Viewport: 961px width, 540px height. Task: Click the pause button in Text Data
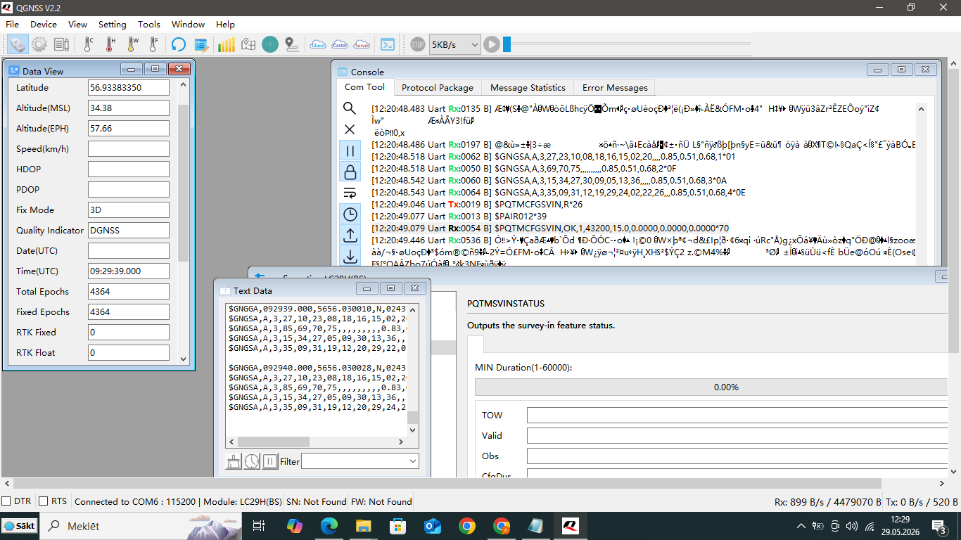[x=270, y=461]
